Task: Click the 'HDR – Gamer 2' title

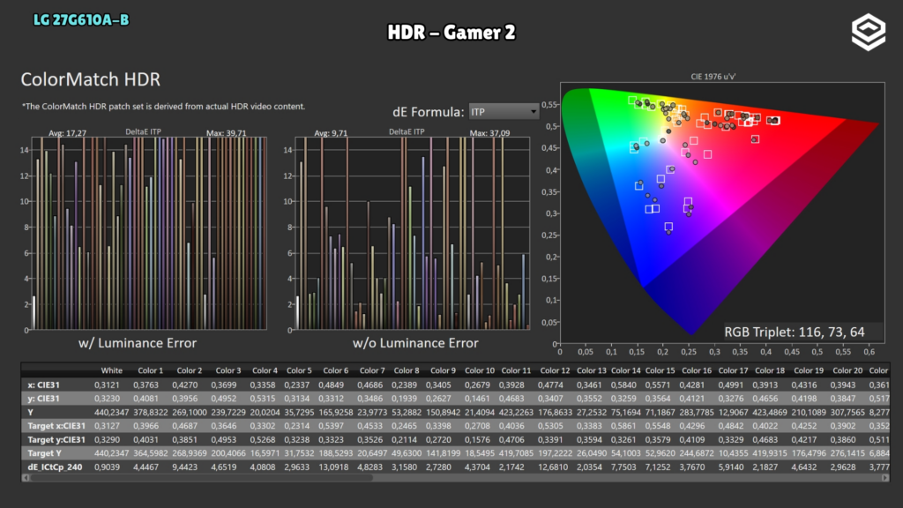Action: click(451, 33)
